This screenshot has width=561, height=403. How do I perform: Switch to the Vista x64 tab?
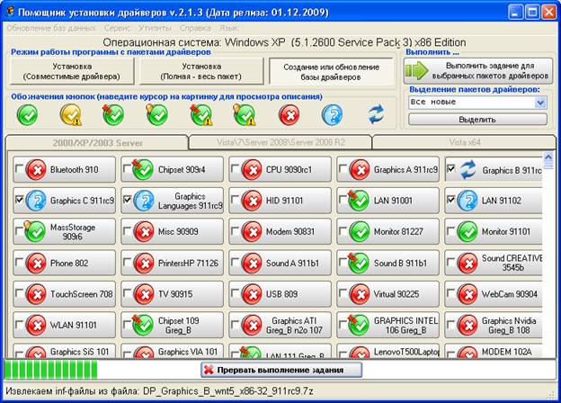click(465, 142)
